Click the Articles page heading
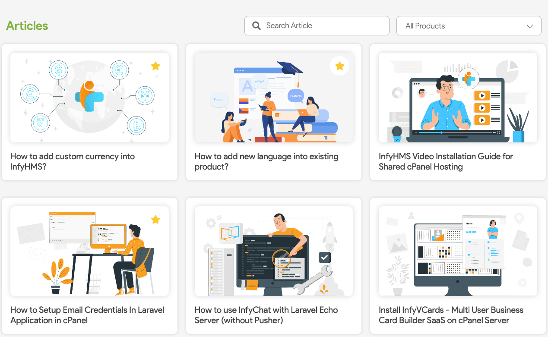Image resolution: width=548 pixels, height=337 pixels. pyautogui.click(x=27, y=25)
